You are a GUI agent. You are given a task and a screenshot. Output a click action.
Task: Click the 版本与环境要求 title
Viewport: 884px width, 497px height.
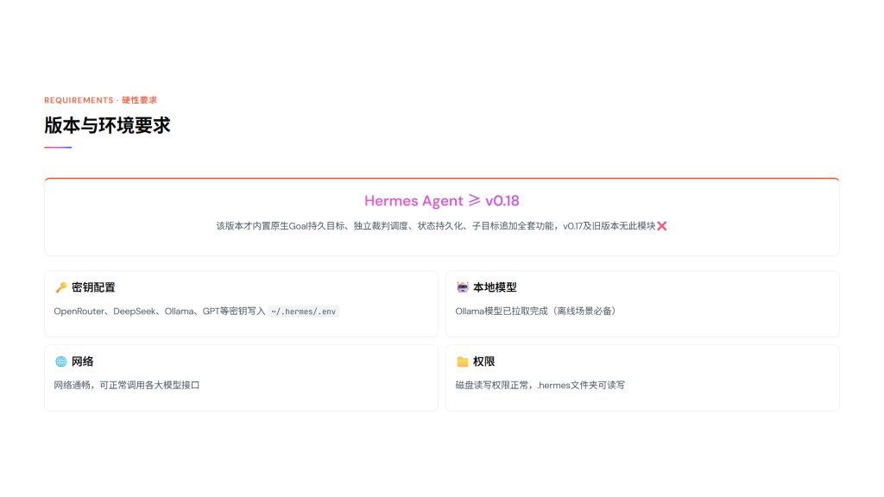click(107, 125)
